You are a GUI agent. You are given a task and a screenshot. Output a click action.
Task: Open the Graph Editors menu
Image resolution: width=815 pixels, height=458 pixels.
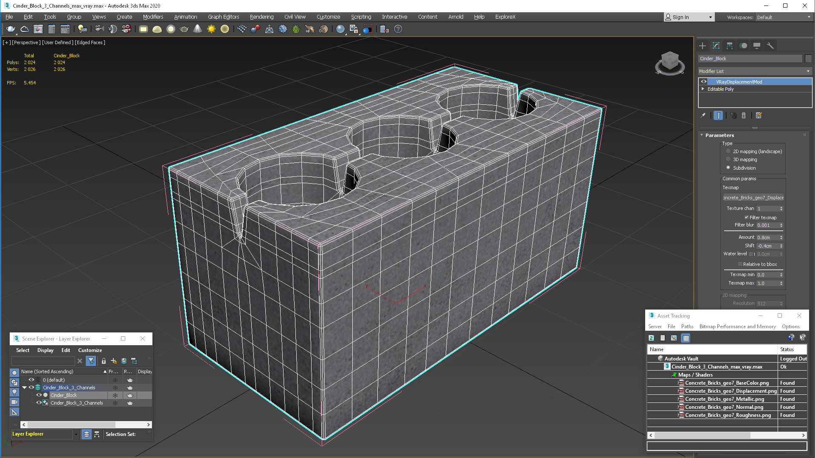click(223, 17)
